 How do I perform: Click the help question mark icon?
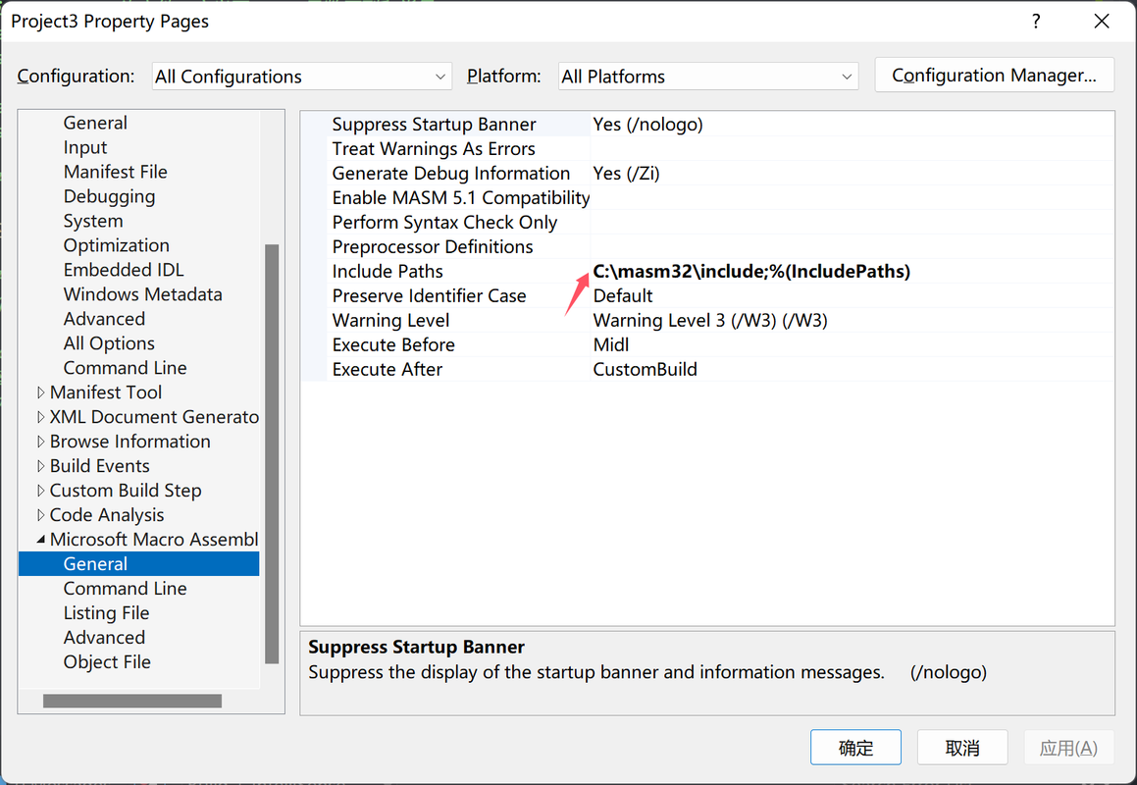coord(1036,21)
